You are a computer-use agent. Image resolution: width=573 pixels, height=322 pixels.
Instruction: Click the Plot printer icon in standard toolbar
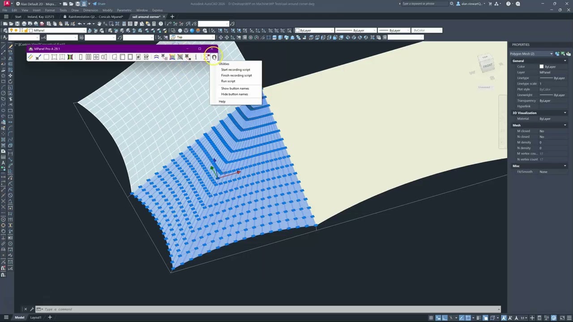tap(24, 24)
